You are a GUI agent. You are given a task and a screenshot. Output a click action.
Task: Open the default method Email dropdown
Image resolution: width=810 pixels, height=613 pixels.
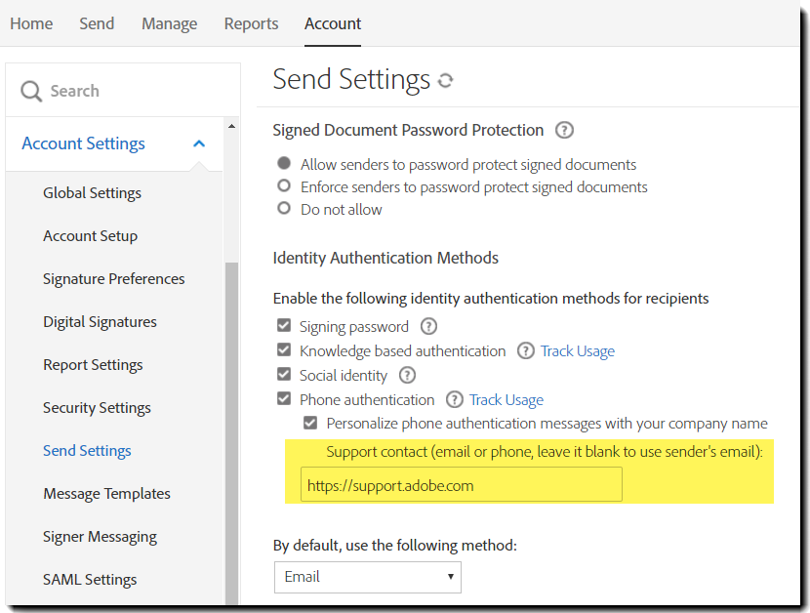pyautogui.click(x=367, y=577)
